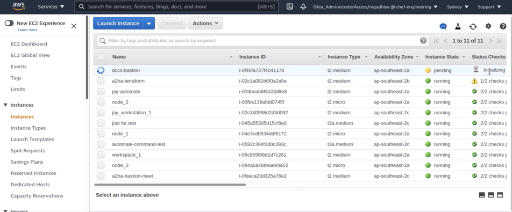Viewport: 512px width, 212px height.
Task: Open Dedicated Hosts page
Action: (30, 184)
